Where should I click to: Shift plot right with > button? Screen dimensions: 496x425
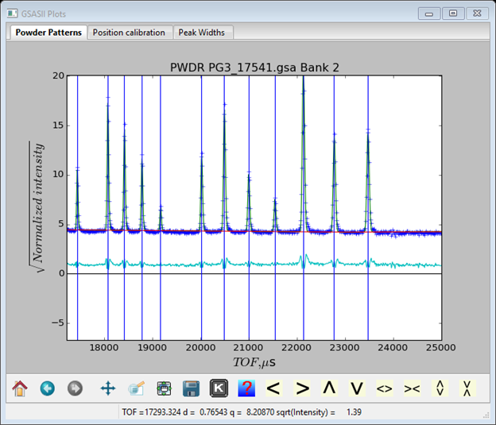[x=301, y=388]
